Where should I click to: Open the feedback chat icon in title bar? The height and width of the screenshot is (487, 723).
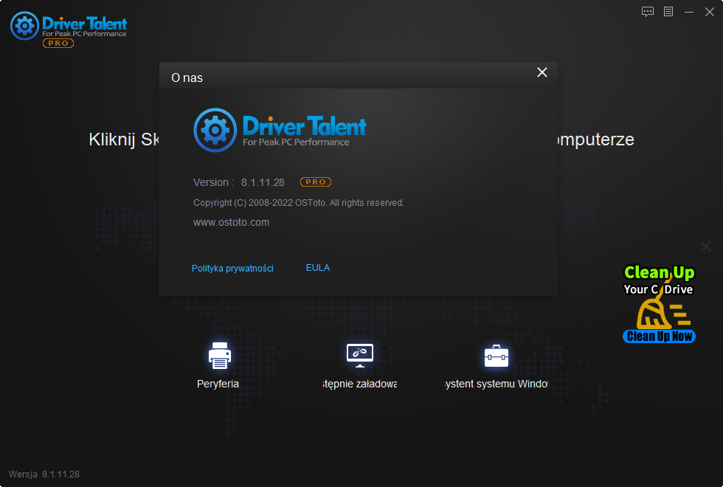[648, 12]
